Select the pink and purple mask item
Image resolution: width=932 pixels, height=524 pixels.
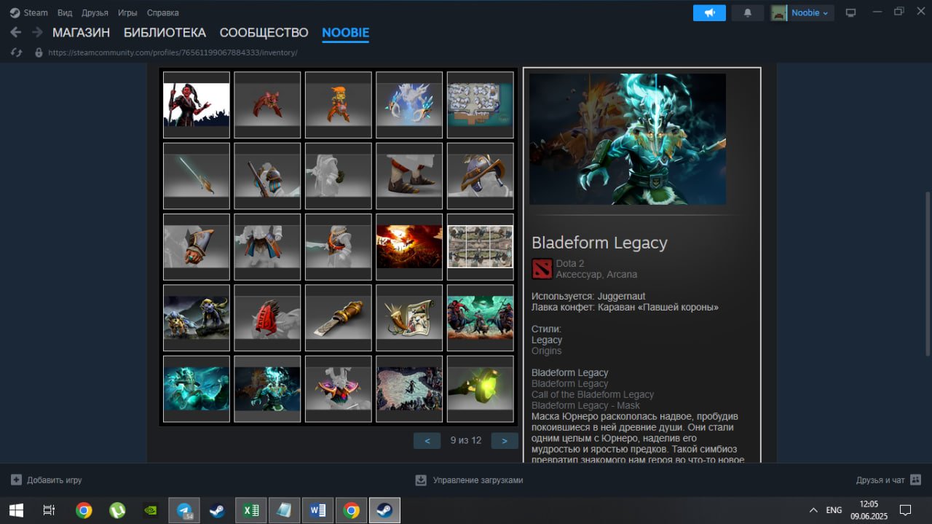coord(339,389)
